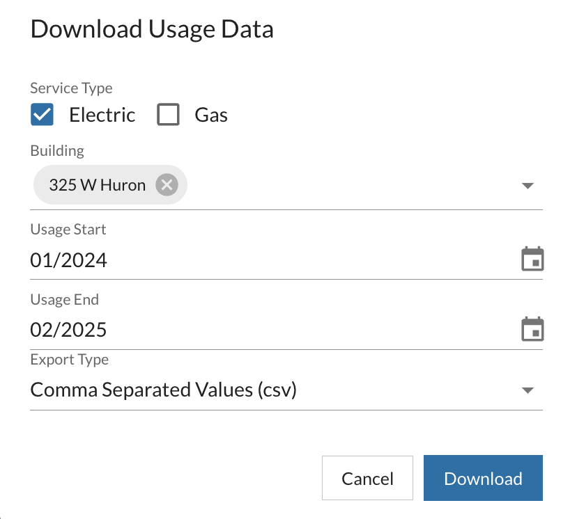Uncheck the Electric checkbox
This screenshot has width=570, height=519.
(x=43, y=114)
